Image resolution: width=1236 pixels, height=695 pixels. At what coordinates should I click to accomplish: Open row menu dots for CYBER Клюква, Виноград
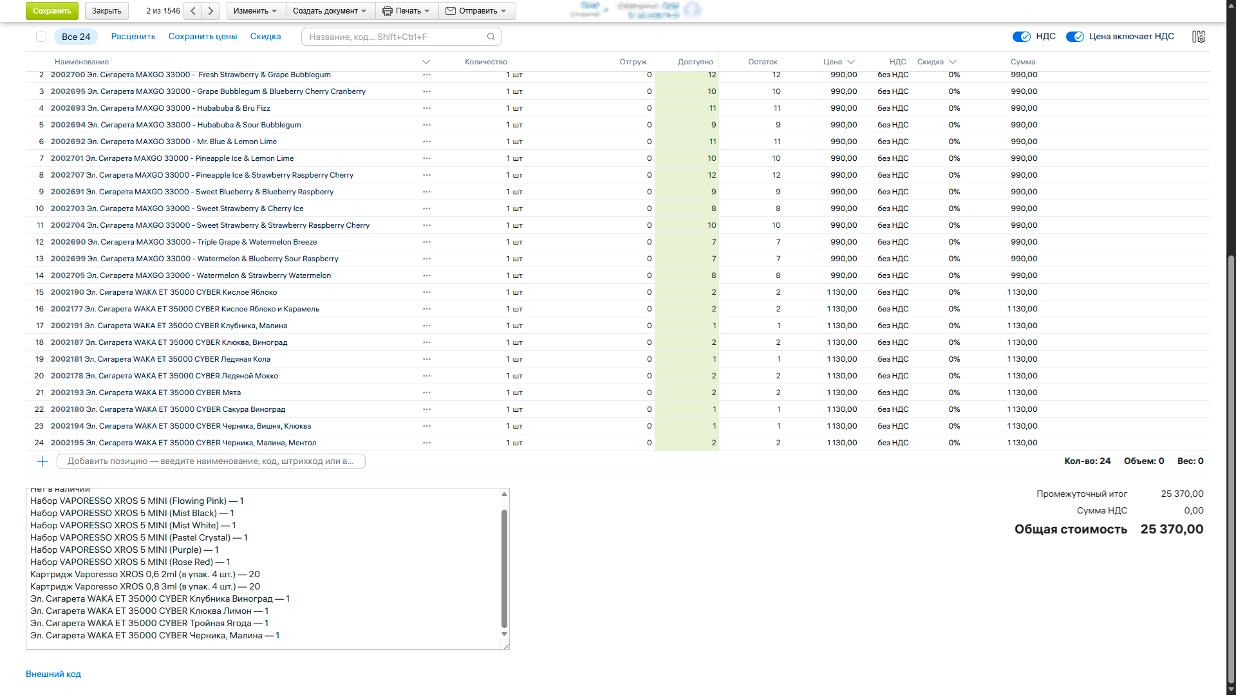pyautogui.click(x=427, y=342)
